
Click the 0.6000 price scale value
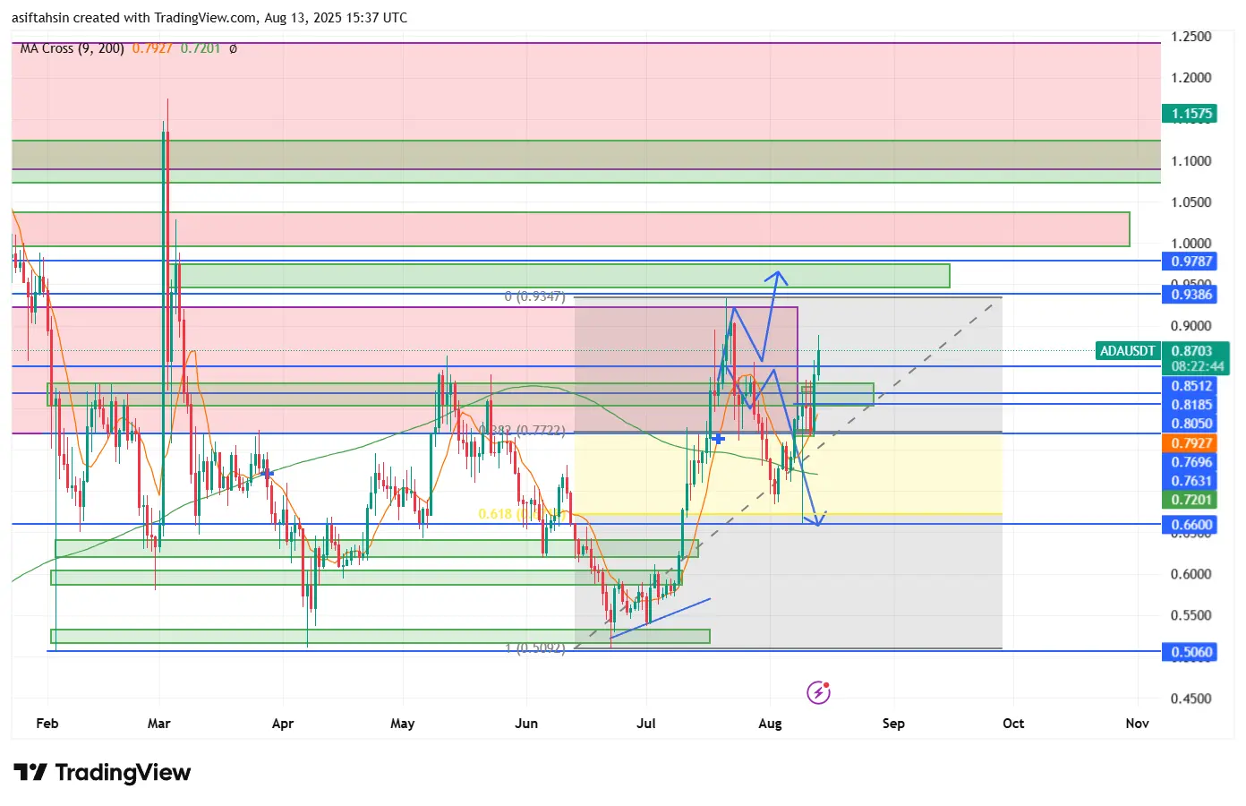(x=1191, y=574)
